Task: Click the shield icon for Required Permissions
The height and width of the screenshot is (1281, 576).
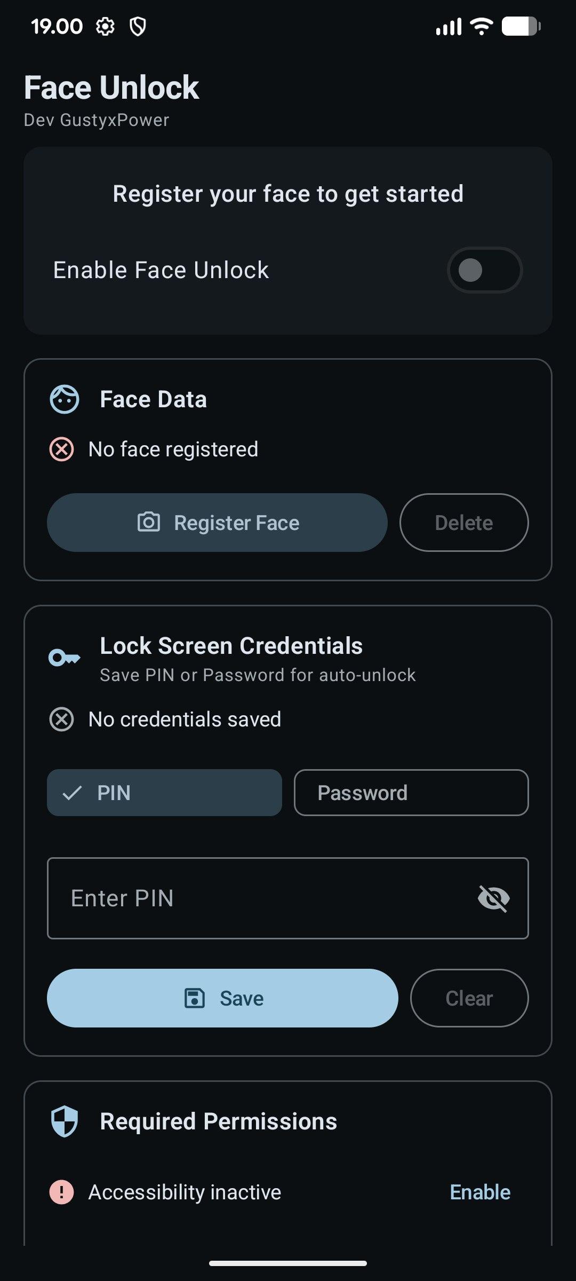Action: tap(65, 1121)
